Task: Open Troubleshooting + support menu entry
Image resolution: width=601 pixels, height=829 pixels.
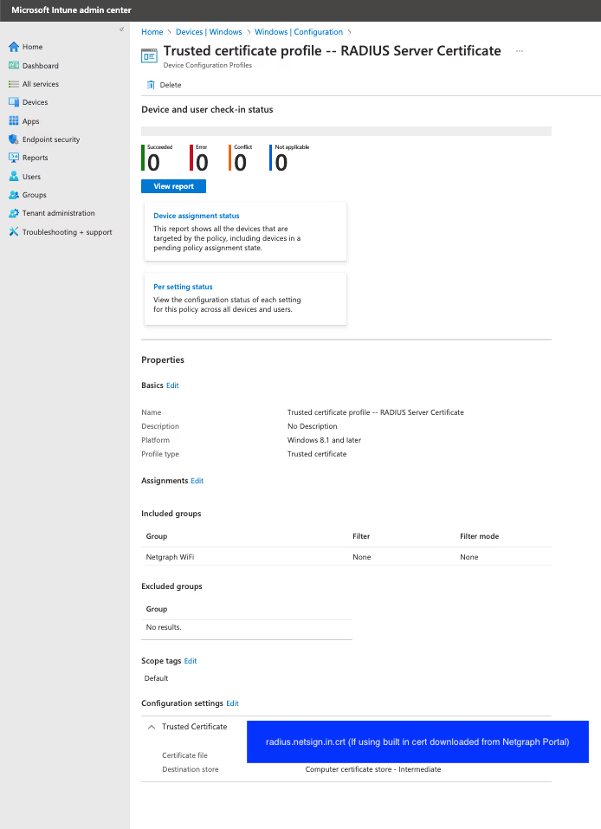Action: click(68, 232)
